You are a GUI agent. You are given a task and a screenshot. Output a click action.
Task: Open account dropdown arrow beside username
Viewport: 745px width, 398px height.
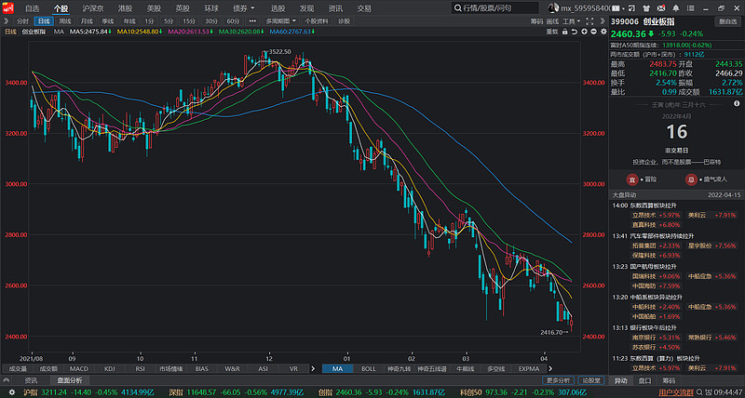coord(623,8)
